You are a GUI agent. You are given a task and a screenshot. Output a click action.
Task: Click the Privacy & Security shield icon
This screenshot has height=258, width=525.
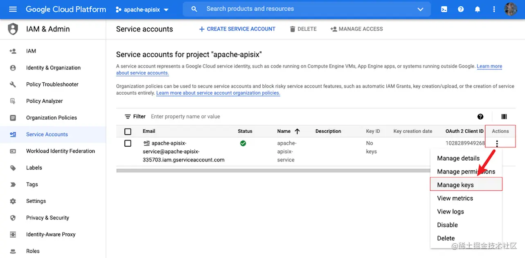tap(13, 218)
